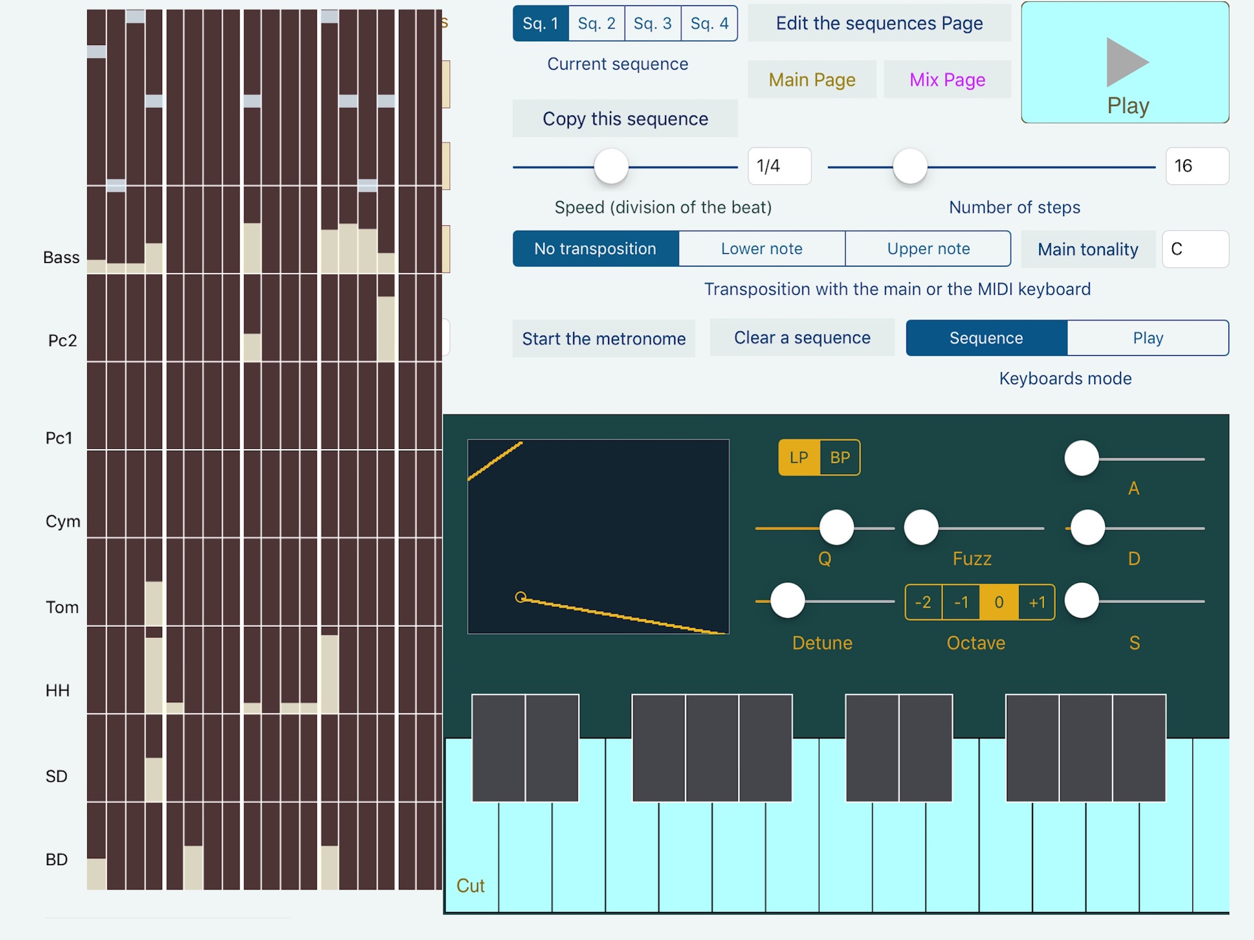1254x940 pixels.
Task: Switch to Sq. 2 sequence tab
Action: (x=596, y=23)
